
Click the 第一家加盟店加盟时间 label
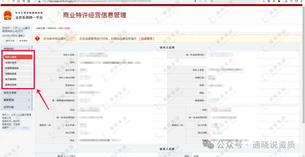(64, 101)
